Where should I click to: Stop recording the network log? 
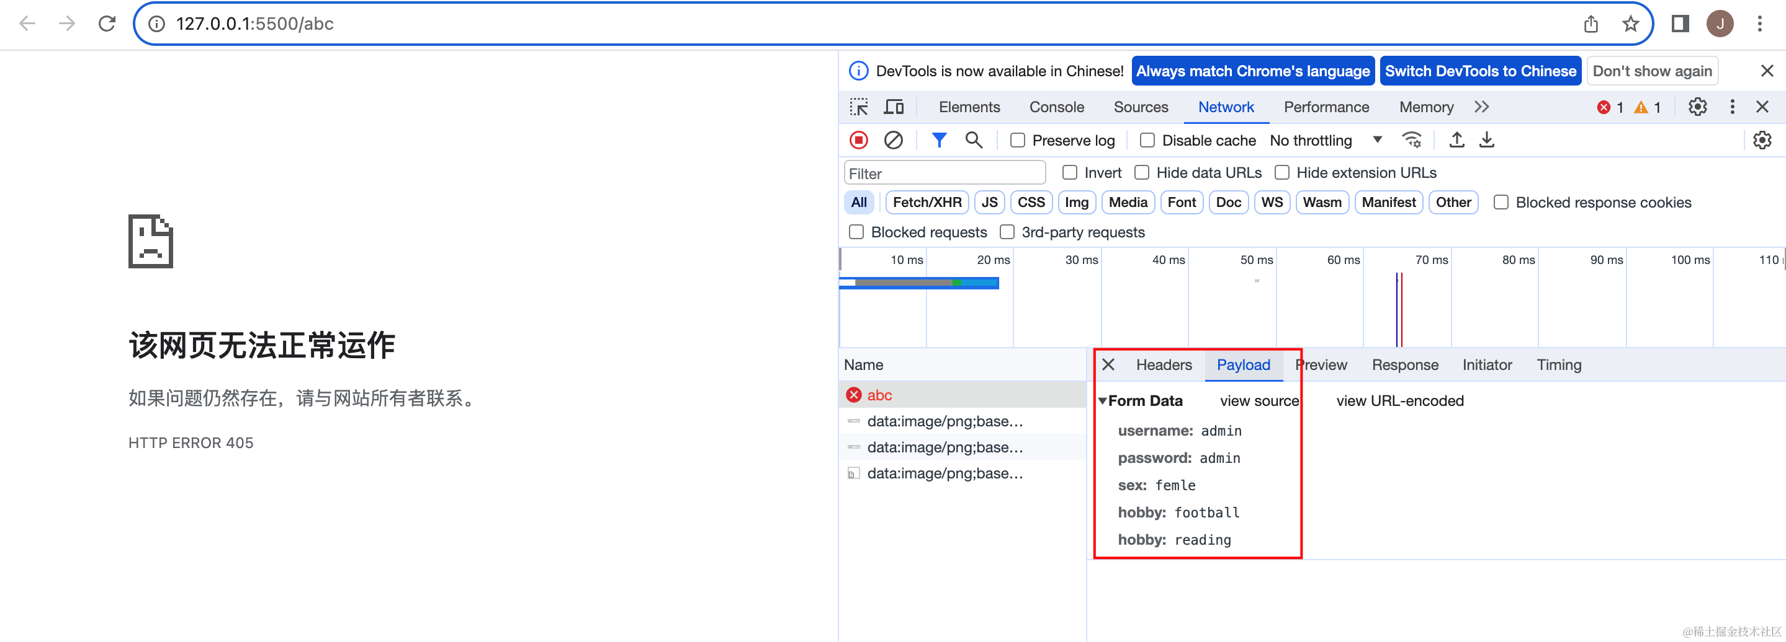point(858,139)
